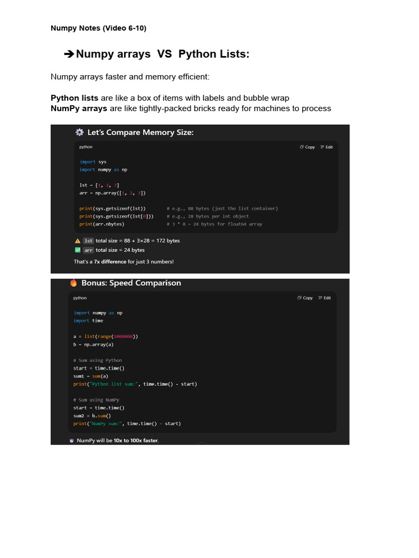419x558 pixels.
Task: Click the python label in speed code block
Action: coord(80,298)
